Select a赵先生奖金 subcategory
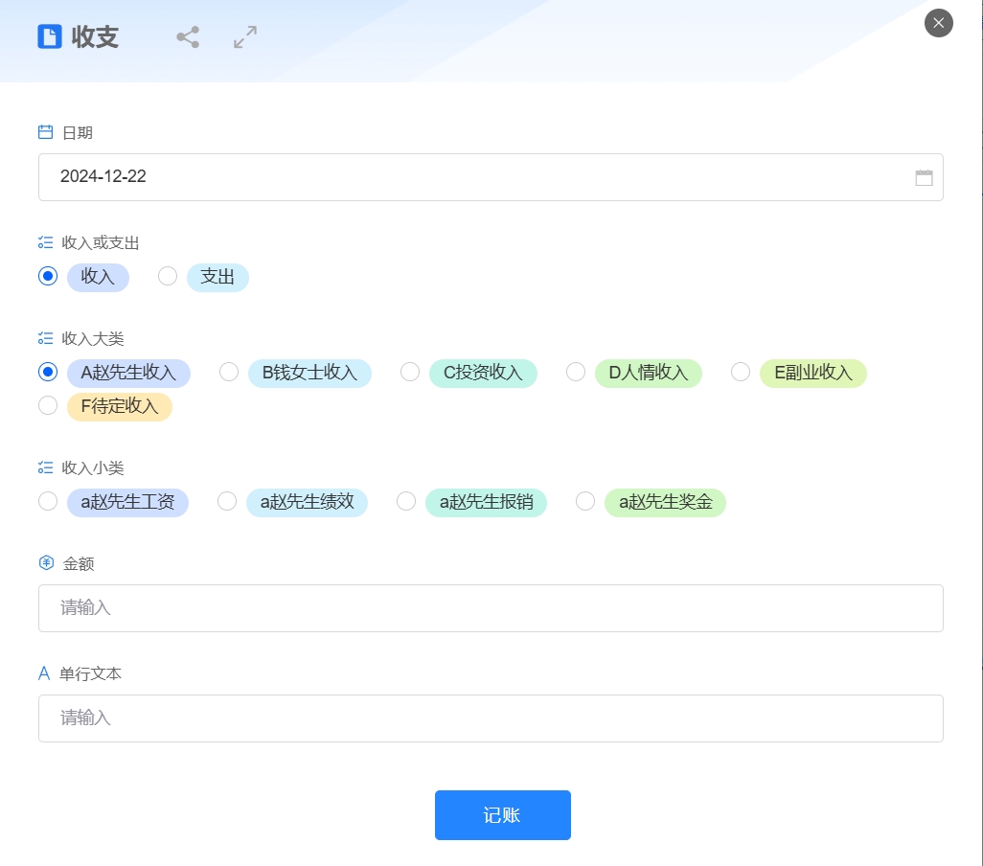Viewport: 983px width, 866px height. point(585,501)
